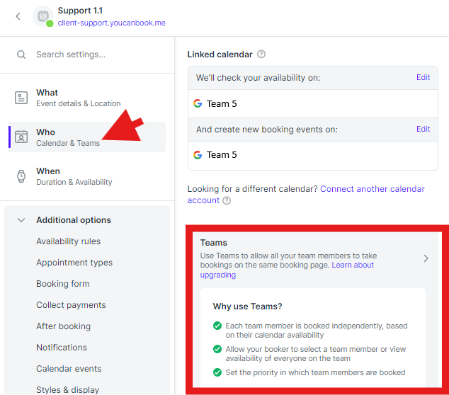Click the search magnifier icon
This screenshot has height=395, width=449.
(x=21, y=55)
